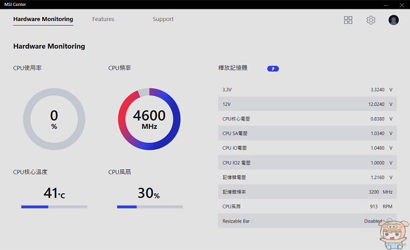Screen dimensions: 410x250
Task: Click the CPU頻率 label
Action: pos(119,68)
